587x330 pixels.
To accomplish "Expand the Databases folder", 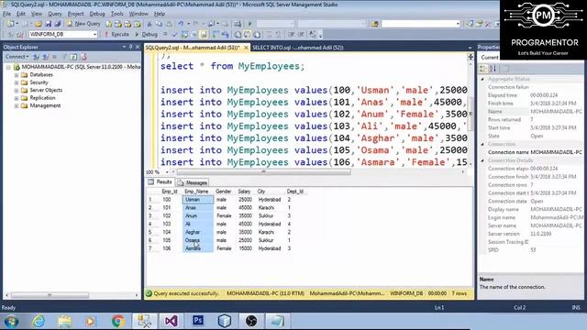I will (x=17, y=75).
